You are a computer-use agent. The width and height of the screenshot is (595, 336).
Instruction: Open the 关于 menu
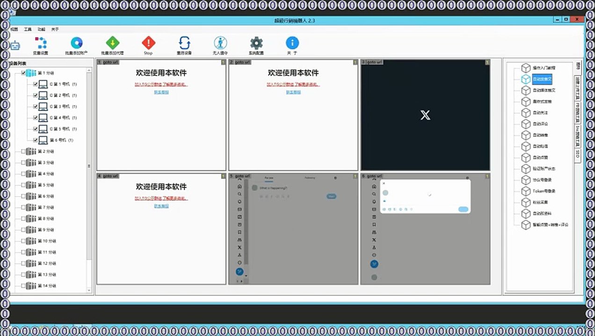pyautogui.click(x=55, y=29)
